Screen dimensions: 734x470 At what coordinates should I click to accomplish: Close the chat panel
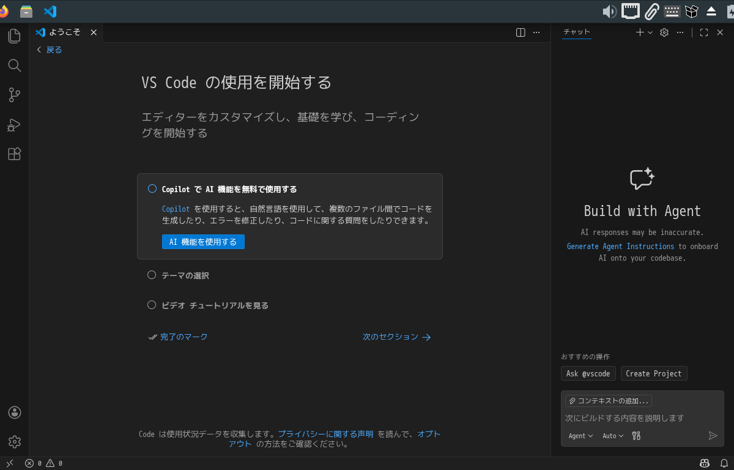tap(720, 32)
